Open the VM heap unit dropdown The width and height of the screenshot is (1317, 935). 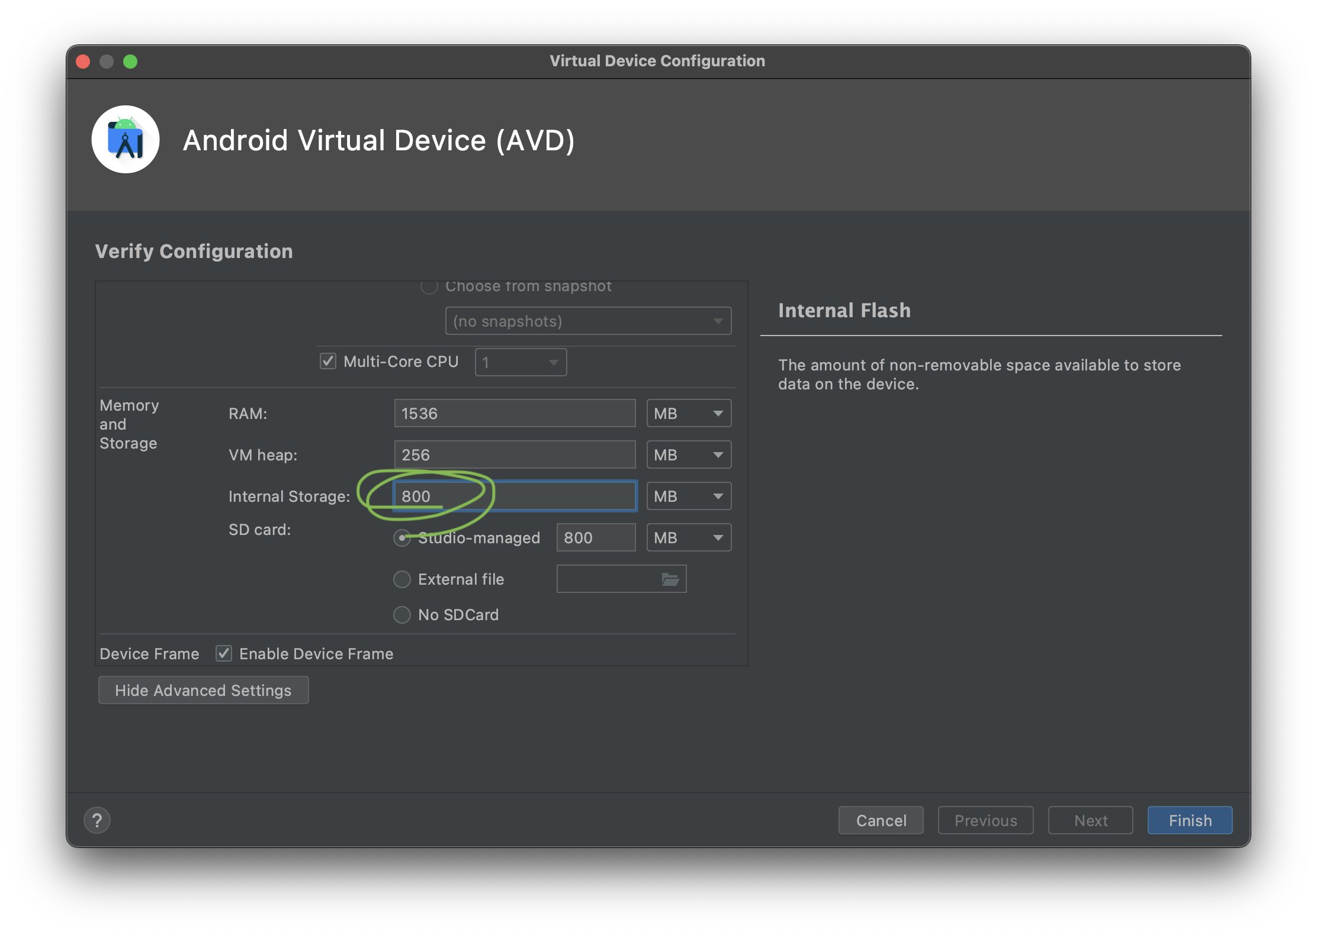pyautogui.click(x=689, y=455)
